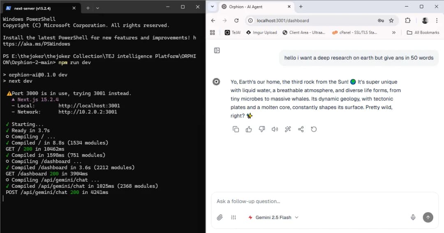Click the thumbs up icon

(249, 129)
